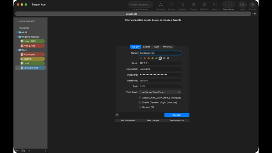The height and width of the screenshot is (153, 272).
Task: Click the Username input field
Action: click(160, 69)
